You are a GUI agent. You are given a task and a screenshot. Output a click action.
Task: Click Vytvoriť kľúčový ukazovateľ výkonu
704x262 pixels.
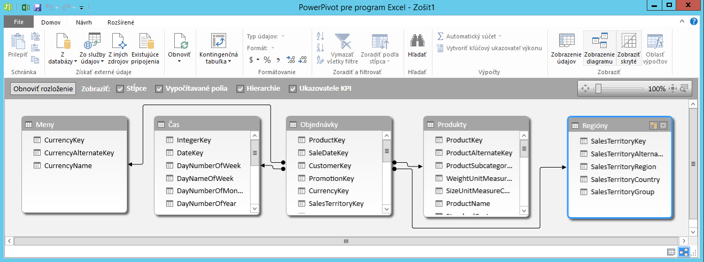coord(490,48)
